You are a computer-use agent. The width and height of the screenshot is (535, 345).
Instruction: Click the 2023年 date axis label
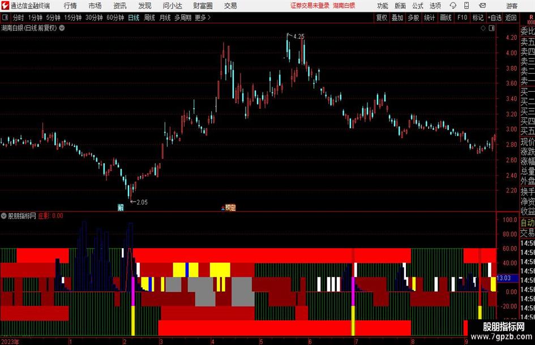[10, 342]
